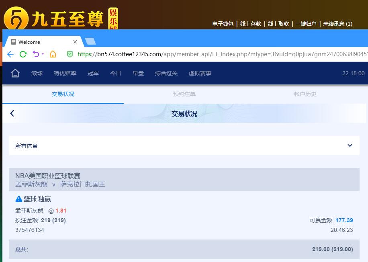Viewport: 368px width, 262px height.
Task: Switch to the 交易状况 tab
Action: point(63,94)
